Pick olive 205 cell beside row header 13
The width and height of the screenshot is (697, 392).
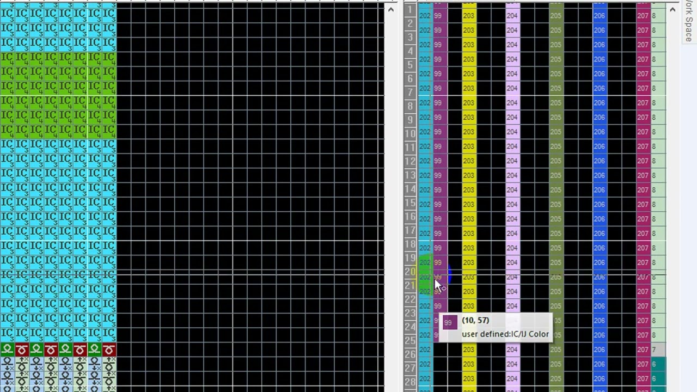tap(556, 175)
